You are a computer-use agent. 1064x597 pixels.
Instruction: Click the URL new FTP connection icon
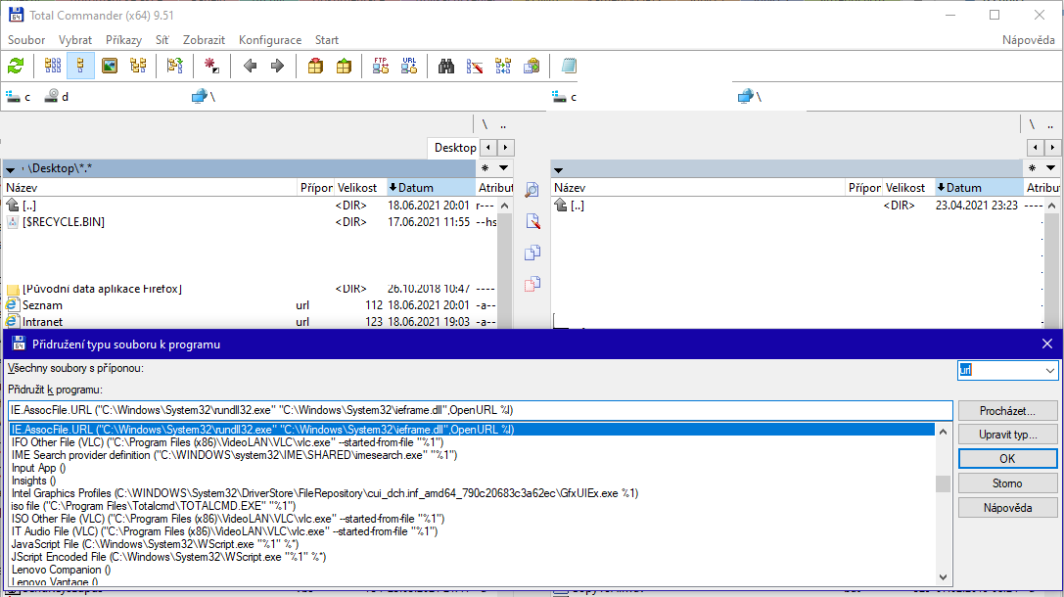click(409, 67)
